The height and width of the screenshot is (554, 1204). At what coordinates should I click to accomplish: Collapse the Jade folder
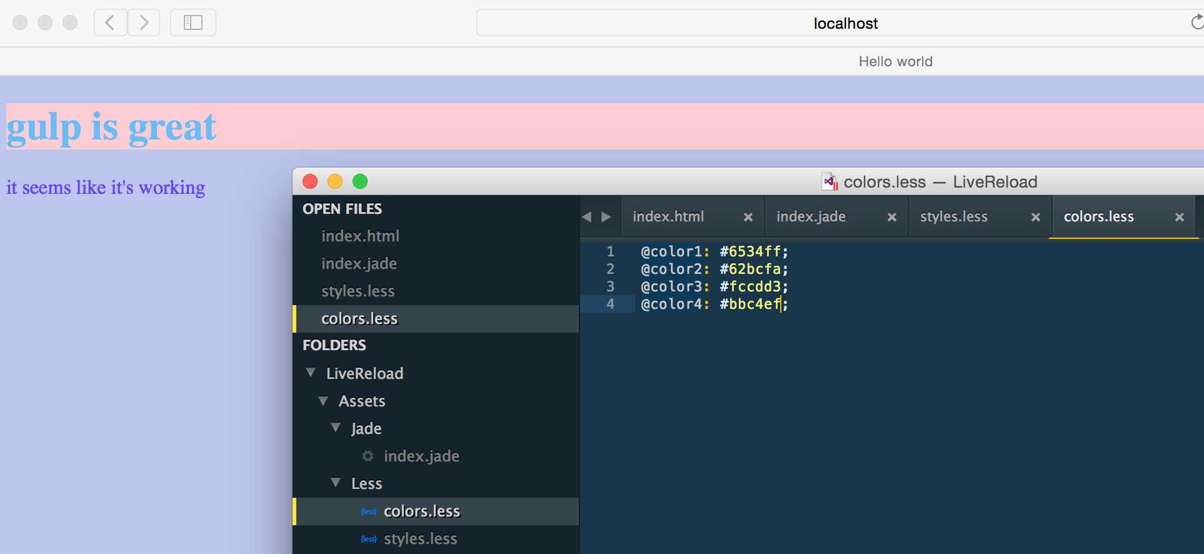[x=336, y=428]
